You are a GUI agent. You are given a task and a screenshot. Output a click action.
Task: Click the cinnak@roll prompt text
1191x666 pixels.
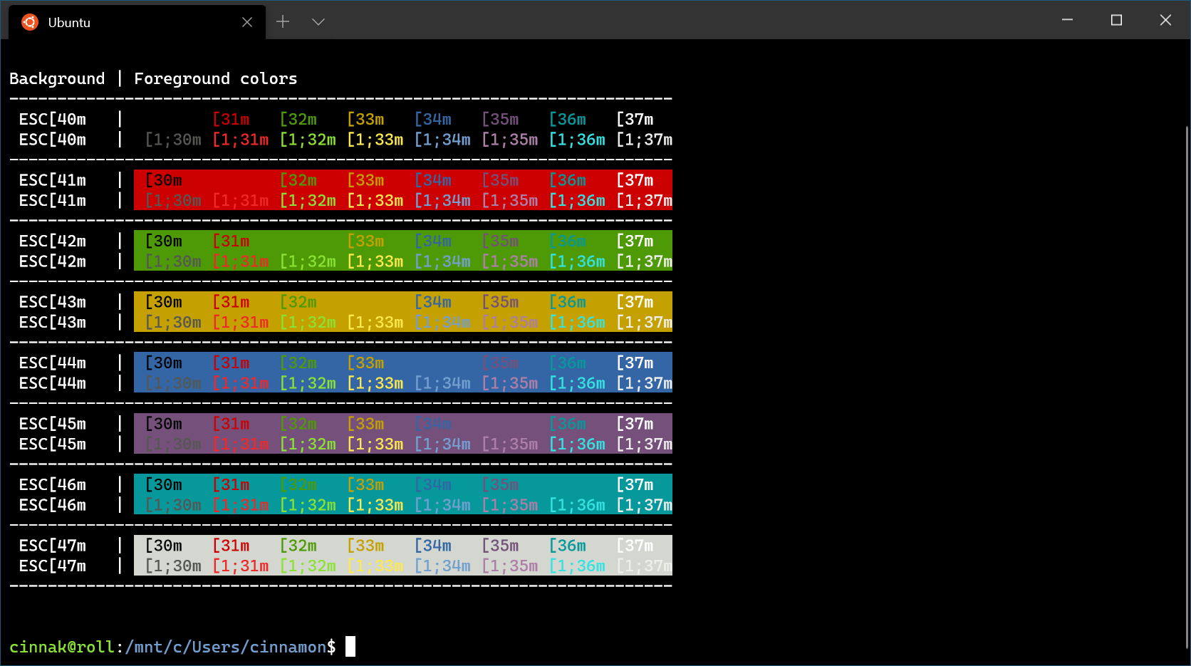tap(61, 646)
